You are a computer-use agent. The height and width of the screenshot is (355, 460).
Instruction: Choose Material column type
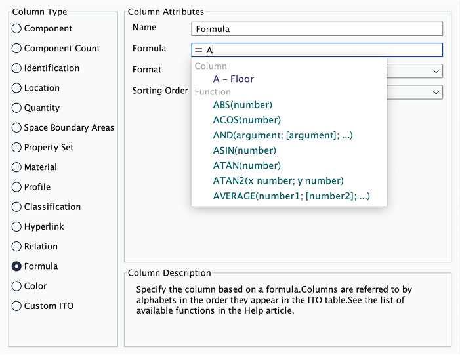tap(17, 167)
